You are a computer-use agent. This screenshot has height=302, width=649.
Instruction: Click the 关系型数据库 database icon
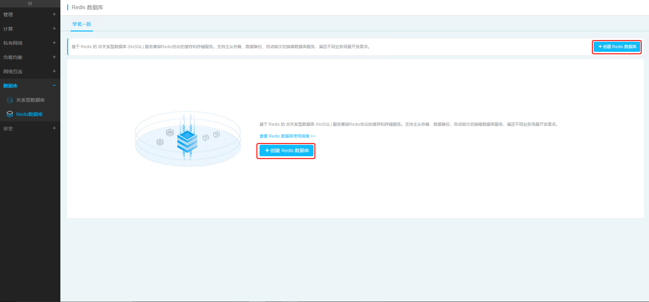pos(10,100)
